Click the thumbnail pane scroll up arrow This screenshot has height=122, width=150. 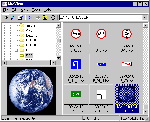145,25
